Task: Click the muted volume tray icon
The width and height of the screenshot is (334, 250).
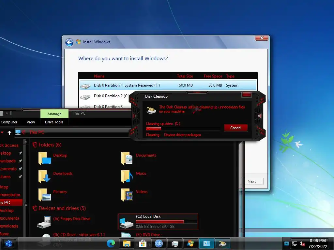Action: (302, 243)
